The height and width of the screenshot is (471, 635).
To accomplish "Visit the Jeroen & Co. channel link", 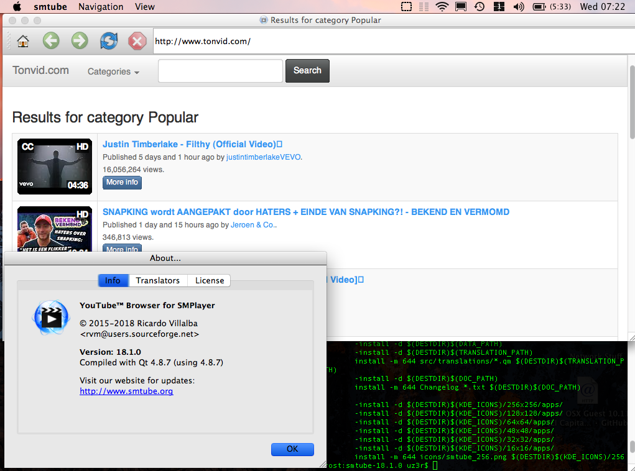I will tap(253, 225).
